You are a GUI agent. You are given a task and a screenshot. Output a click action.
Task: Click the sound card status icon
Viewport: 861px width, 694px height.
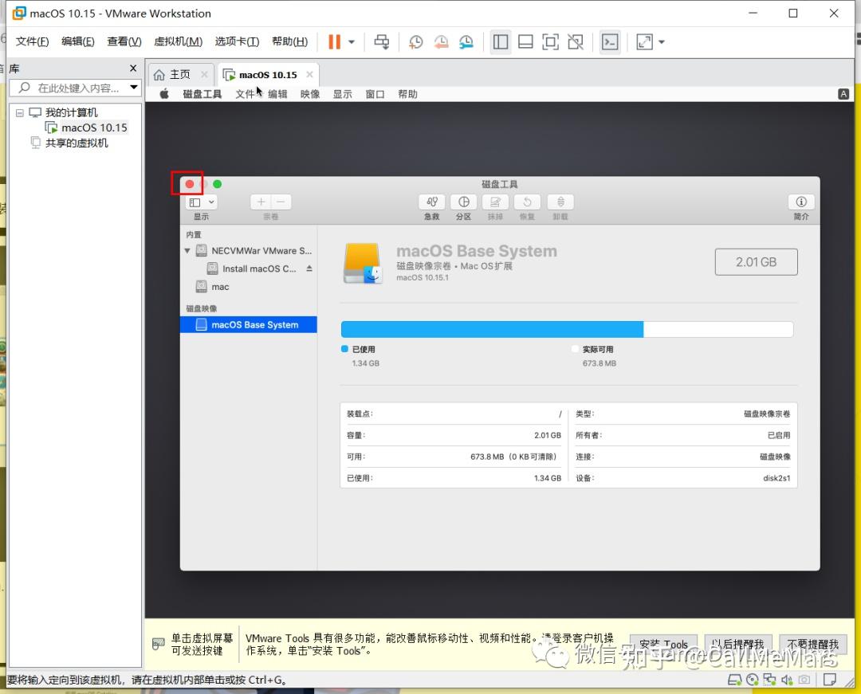(787, 680)
